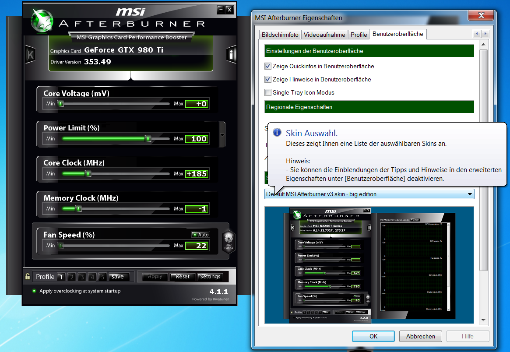Select the Benutzeroberfläche tab
510x352 pixels.
(x=398, y=34)
